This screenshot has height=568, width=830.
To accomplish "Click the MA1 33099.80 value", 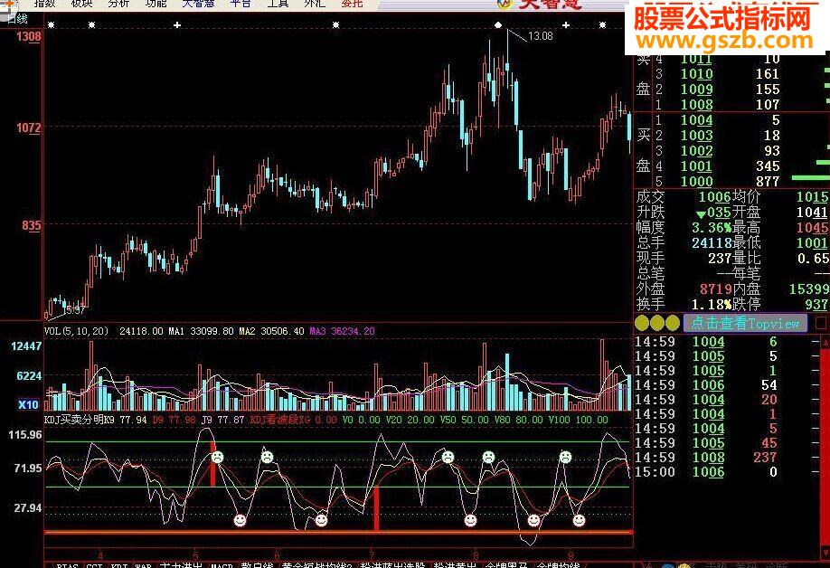I will coord(201,331).
